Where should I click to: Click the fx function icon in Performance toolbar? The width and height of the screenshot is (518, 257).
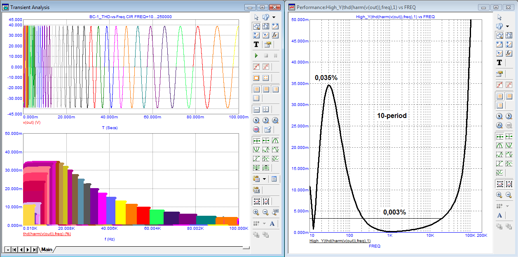click(x=509, y=53)
